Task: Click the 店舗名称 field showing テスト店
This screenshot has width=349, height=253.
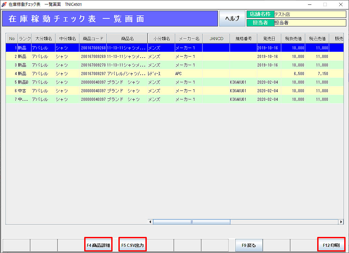Action: click(310, 14)
